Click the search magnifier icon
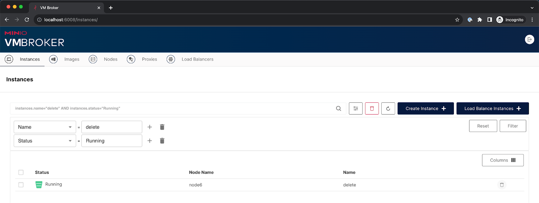The width and height of the screenshot is (539, 203). tap(338, 108)
